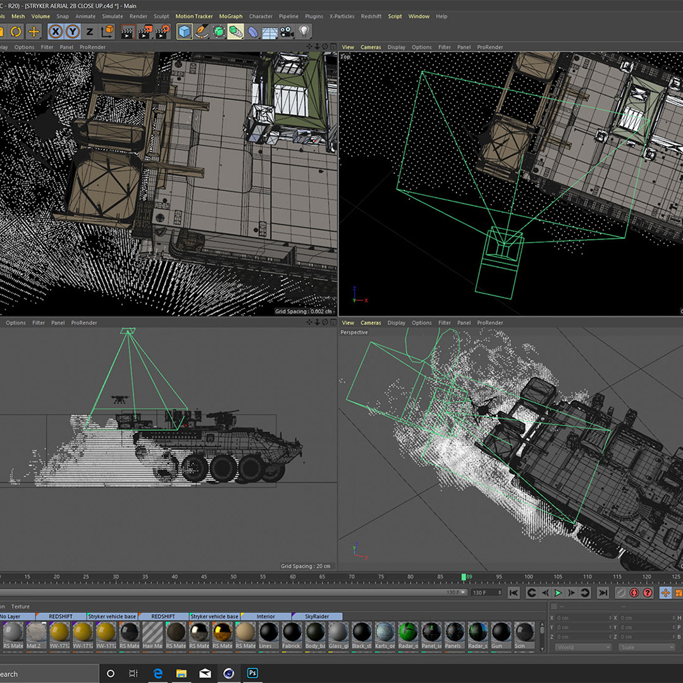Screen dimensions: 683x683
Task: Toggle the coordinate system icon
Action: pos(107,32)
